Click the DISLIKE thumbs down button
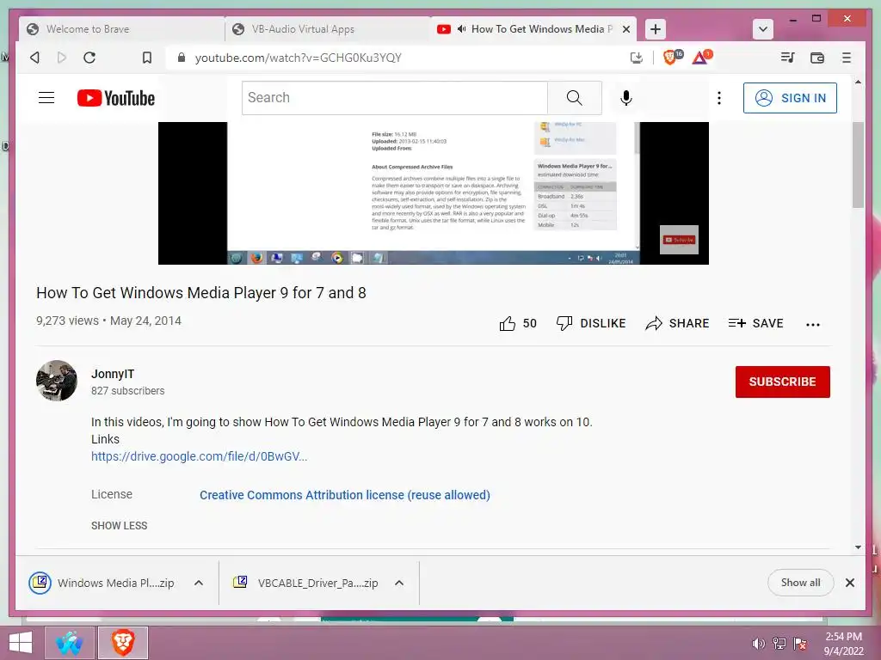Image resolution: width=881 pixels, height=660 pixels. (x=590, y=323)
